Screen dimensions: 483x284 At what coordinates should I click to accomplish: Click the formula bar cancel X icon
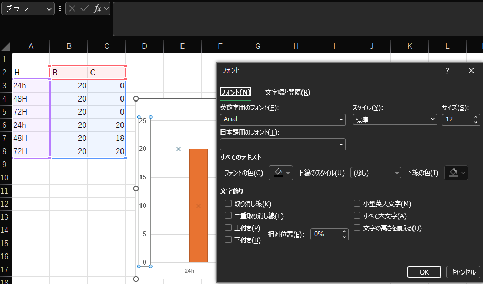pyautogui.click(x=72, y=8)
